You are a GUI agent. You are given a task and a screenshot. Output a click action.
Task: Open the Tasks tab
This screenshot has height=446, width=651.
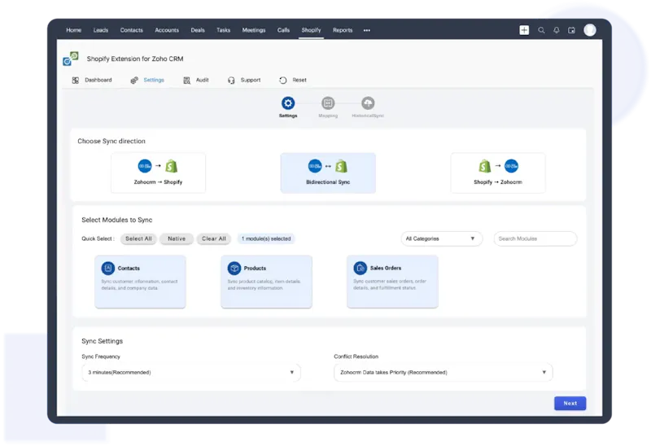pyautogui.click(x=223, y=30)
